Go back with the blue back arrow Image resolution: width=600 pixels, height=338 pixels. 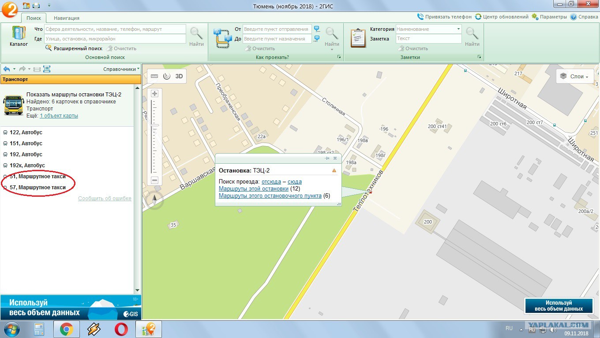7,69
